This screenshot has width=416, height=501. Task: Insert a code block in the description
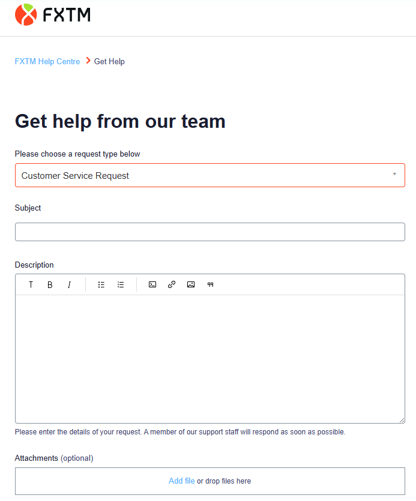click(x=152, y=284)
